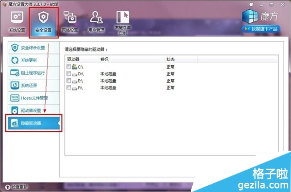Viewport: 291px width, 192px height.
Task: Open Hosts文件管理 sidebar item
Action: tap(33, 98)
